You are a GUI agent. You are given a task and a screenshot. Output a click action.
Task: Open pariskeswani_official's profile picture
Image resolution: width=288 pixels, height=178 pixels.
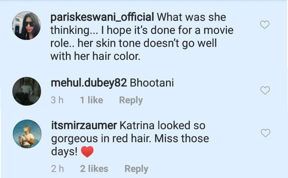pos(26,25)
